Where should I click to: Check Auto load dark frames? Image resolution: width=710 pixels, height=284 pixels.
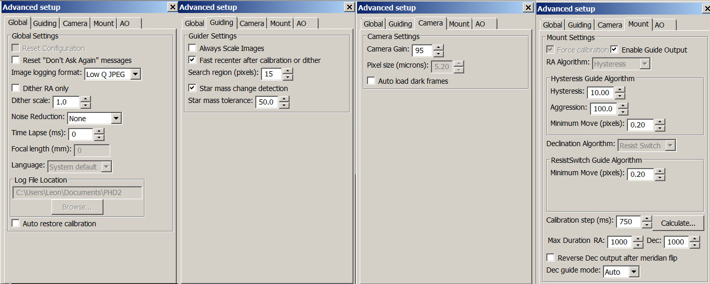click(x=371, y=81)
